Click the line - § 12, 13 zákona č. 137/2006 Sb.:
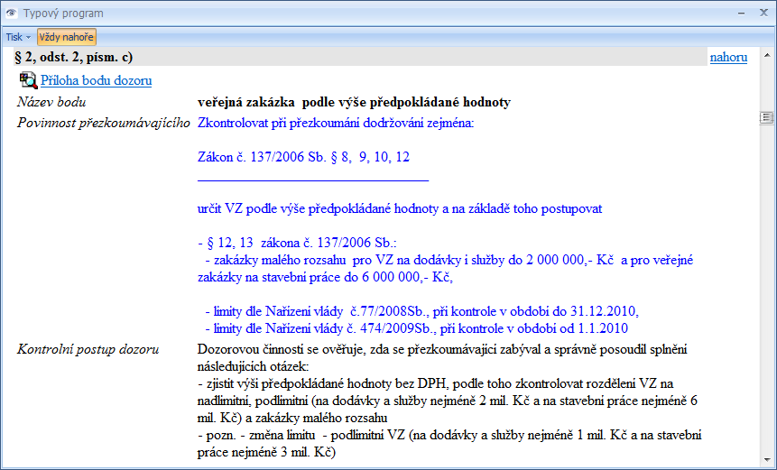 (297, 244)
